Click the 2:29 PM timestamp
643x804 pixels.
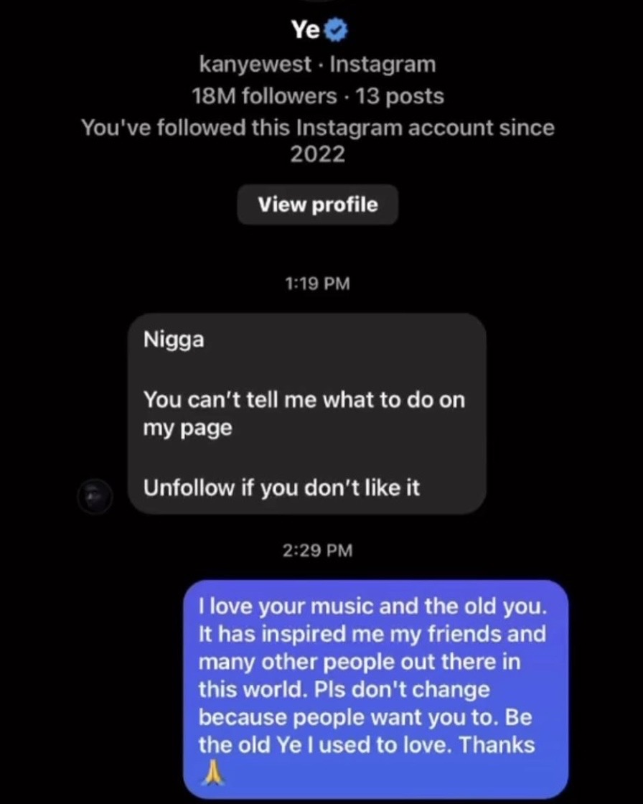(317, 551)
